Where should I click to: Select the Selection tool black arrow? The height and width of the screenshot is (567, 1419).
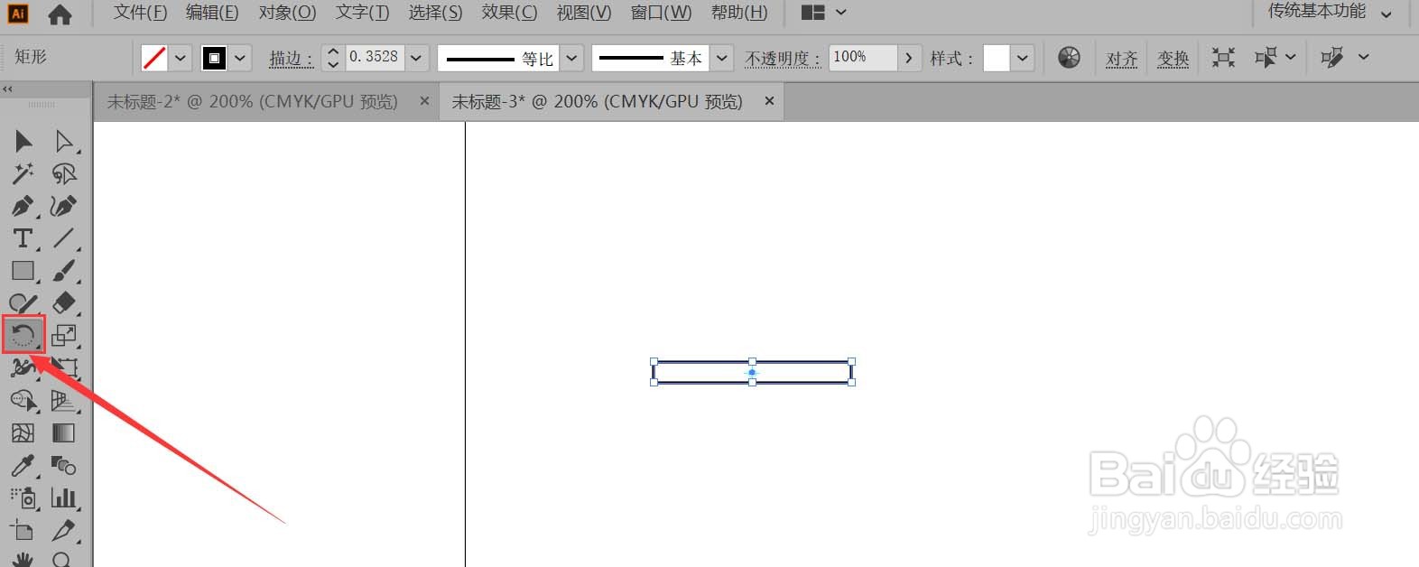[23, 141]
